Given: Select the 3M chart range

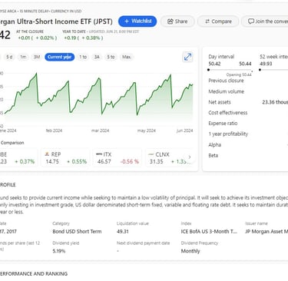Looking at the screenshot, I should (x=37, y=57).
